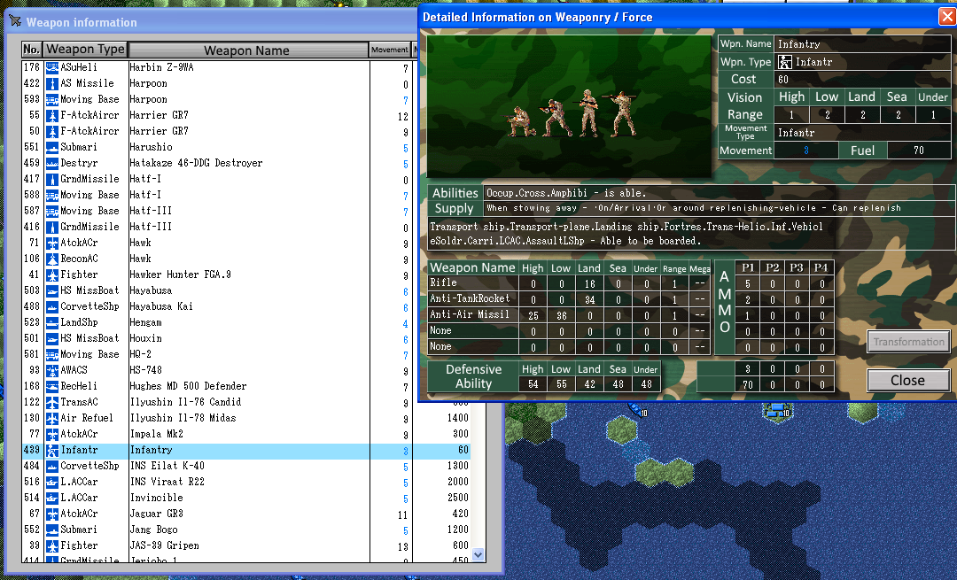Click the grayed Transformation button

tap(908, 342)
